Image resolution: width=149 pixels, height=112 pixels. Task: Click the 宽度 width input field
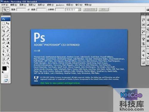21,10
